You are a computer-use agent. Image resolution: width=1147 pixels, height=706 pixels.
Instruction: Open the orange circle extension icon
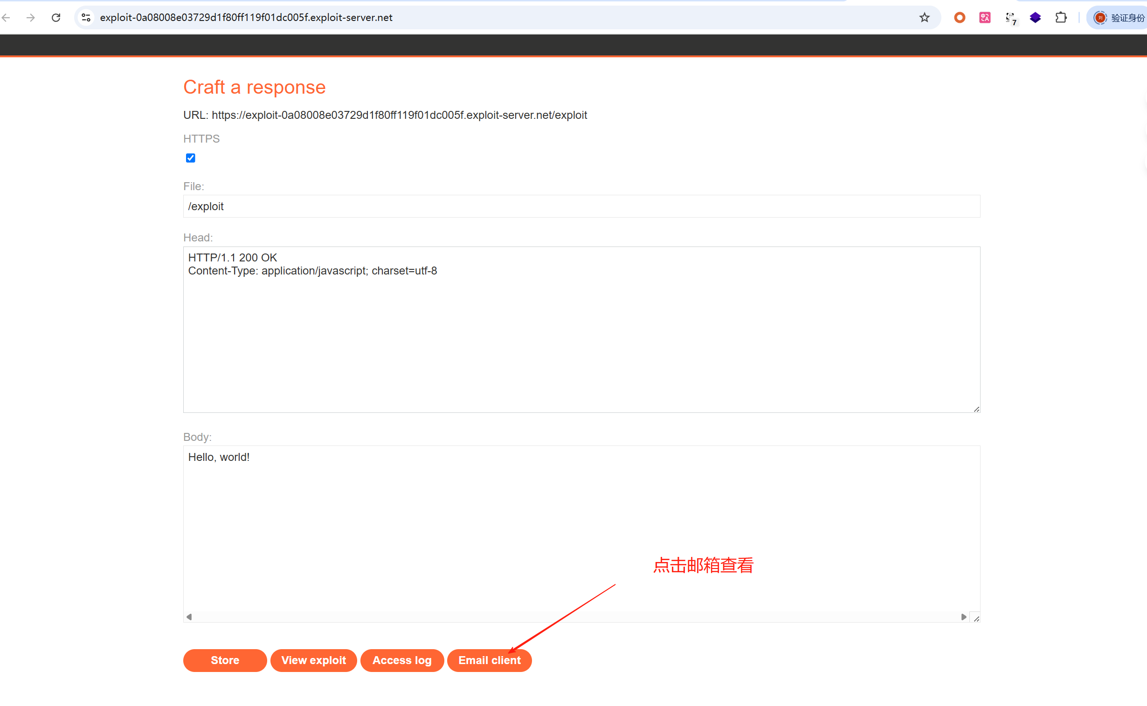tap(959, 18)
